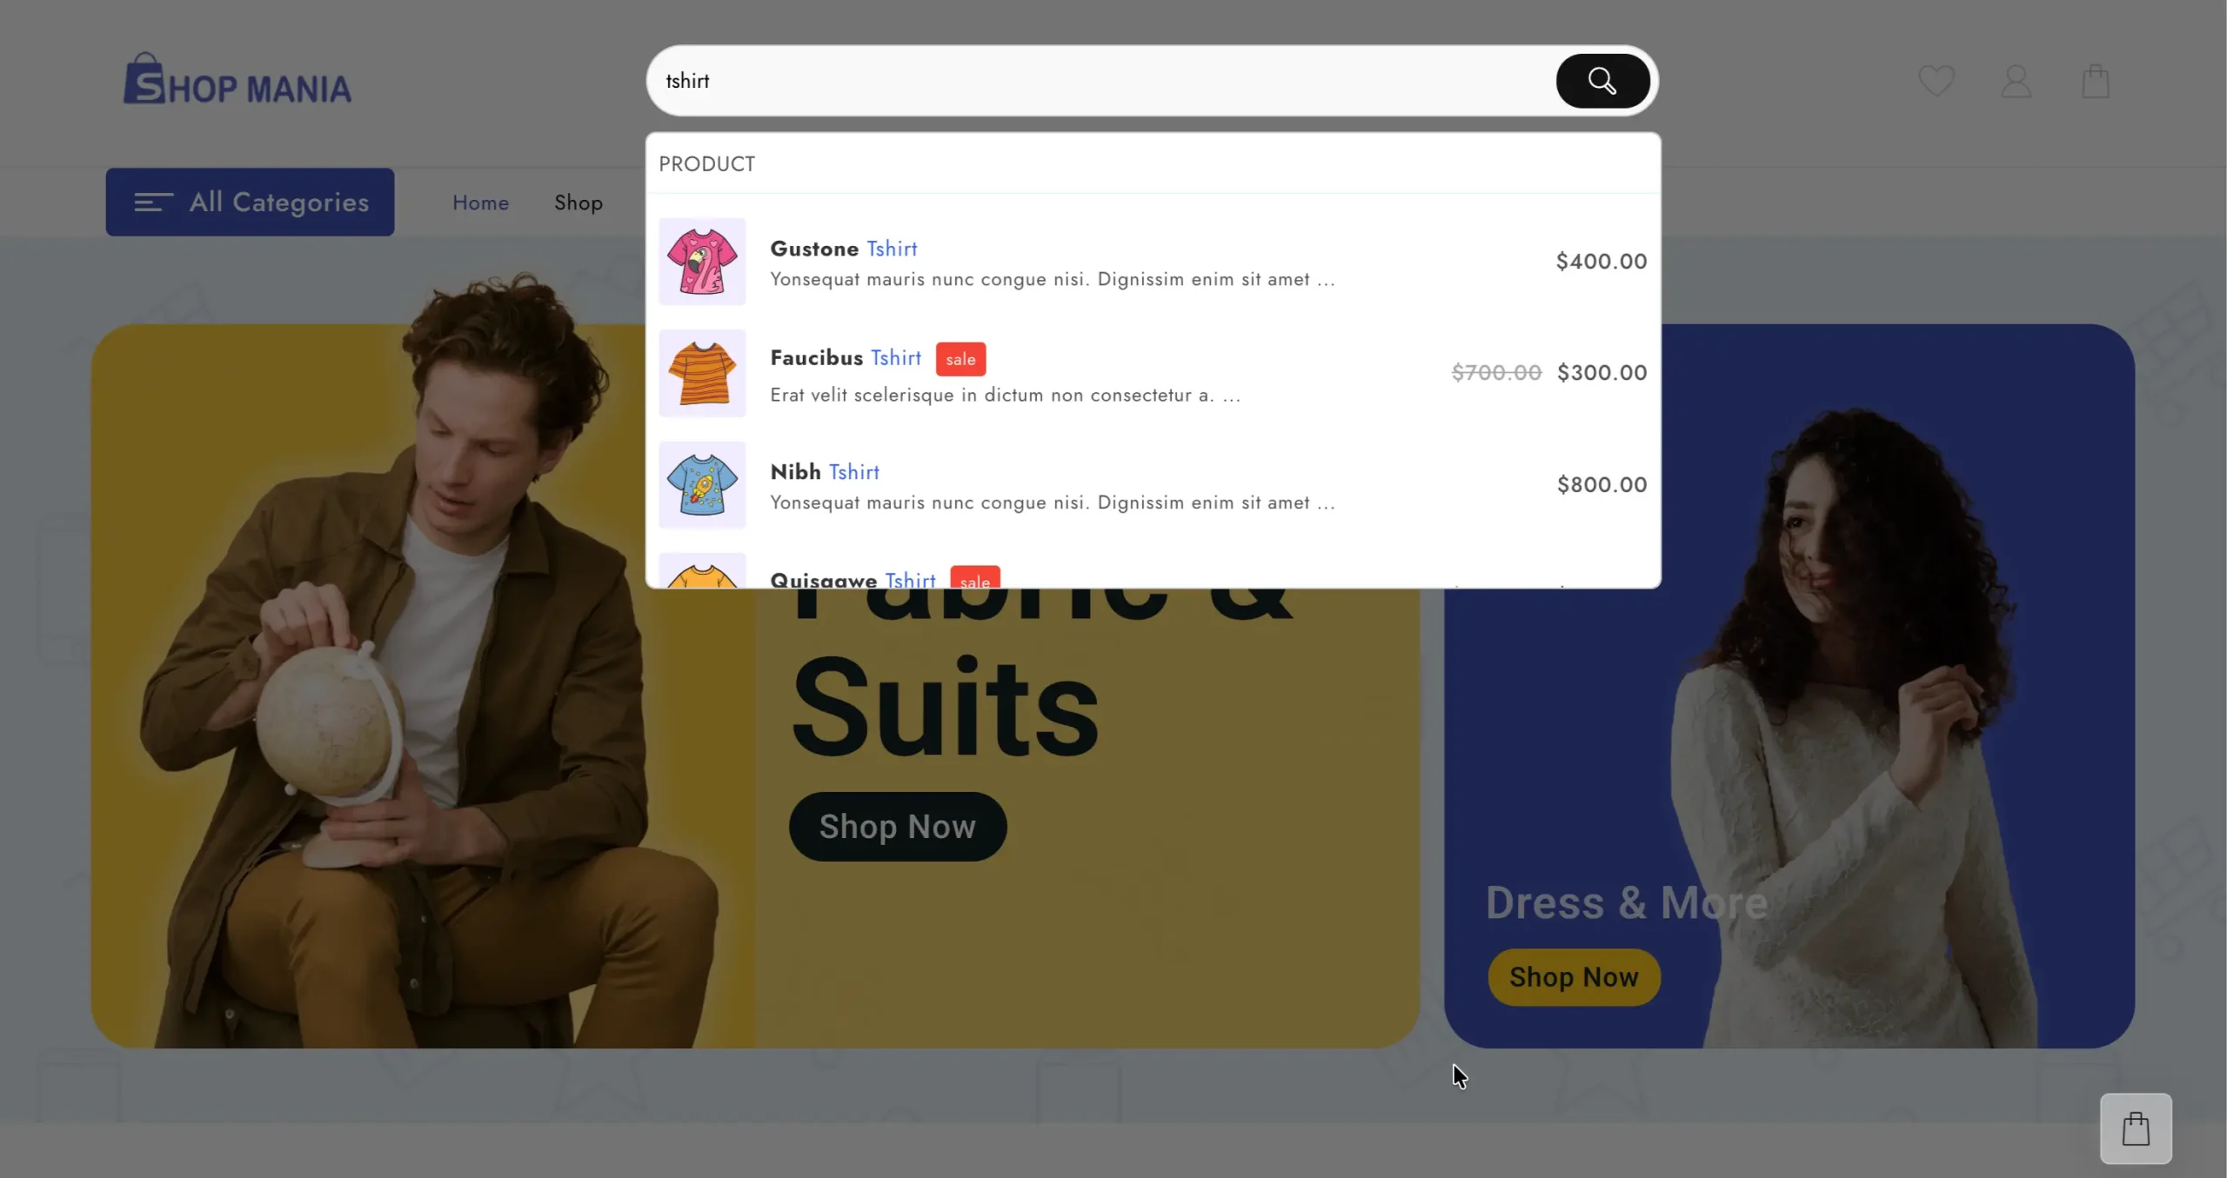Open the header shopping bag icon
2227x1178 pixels.
pyautogui.click(x=2095, y=81)
